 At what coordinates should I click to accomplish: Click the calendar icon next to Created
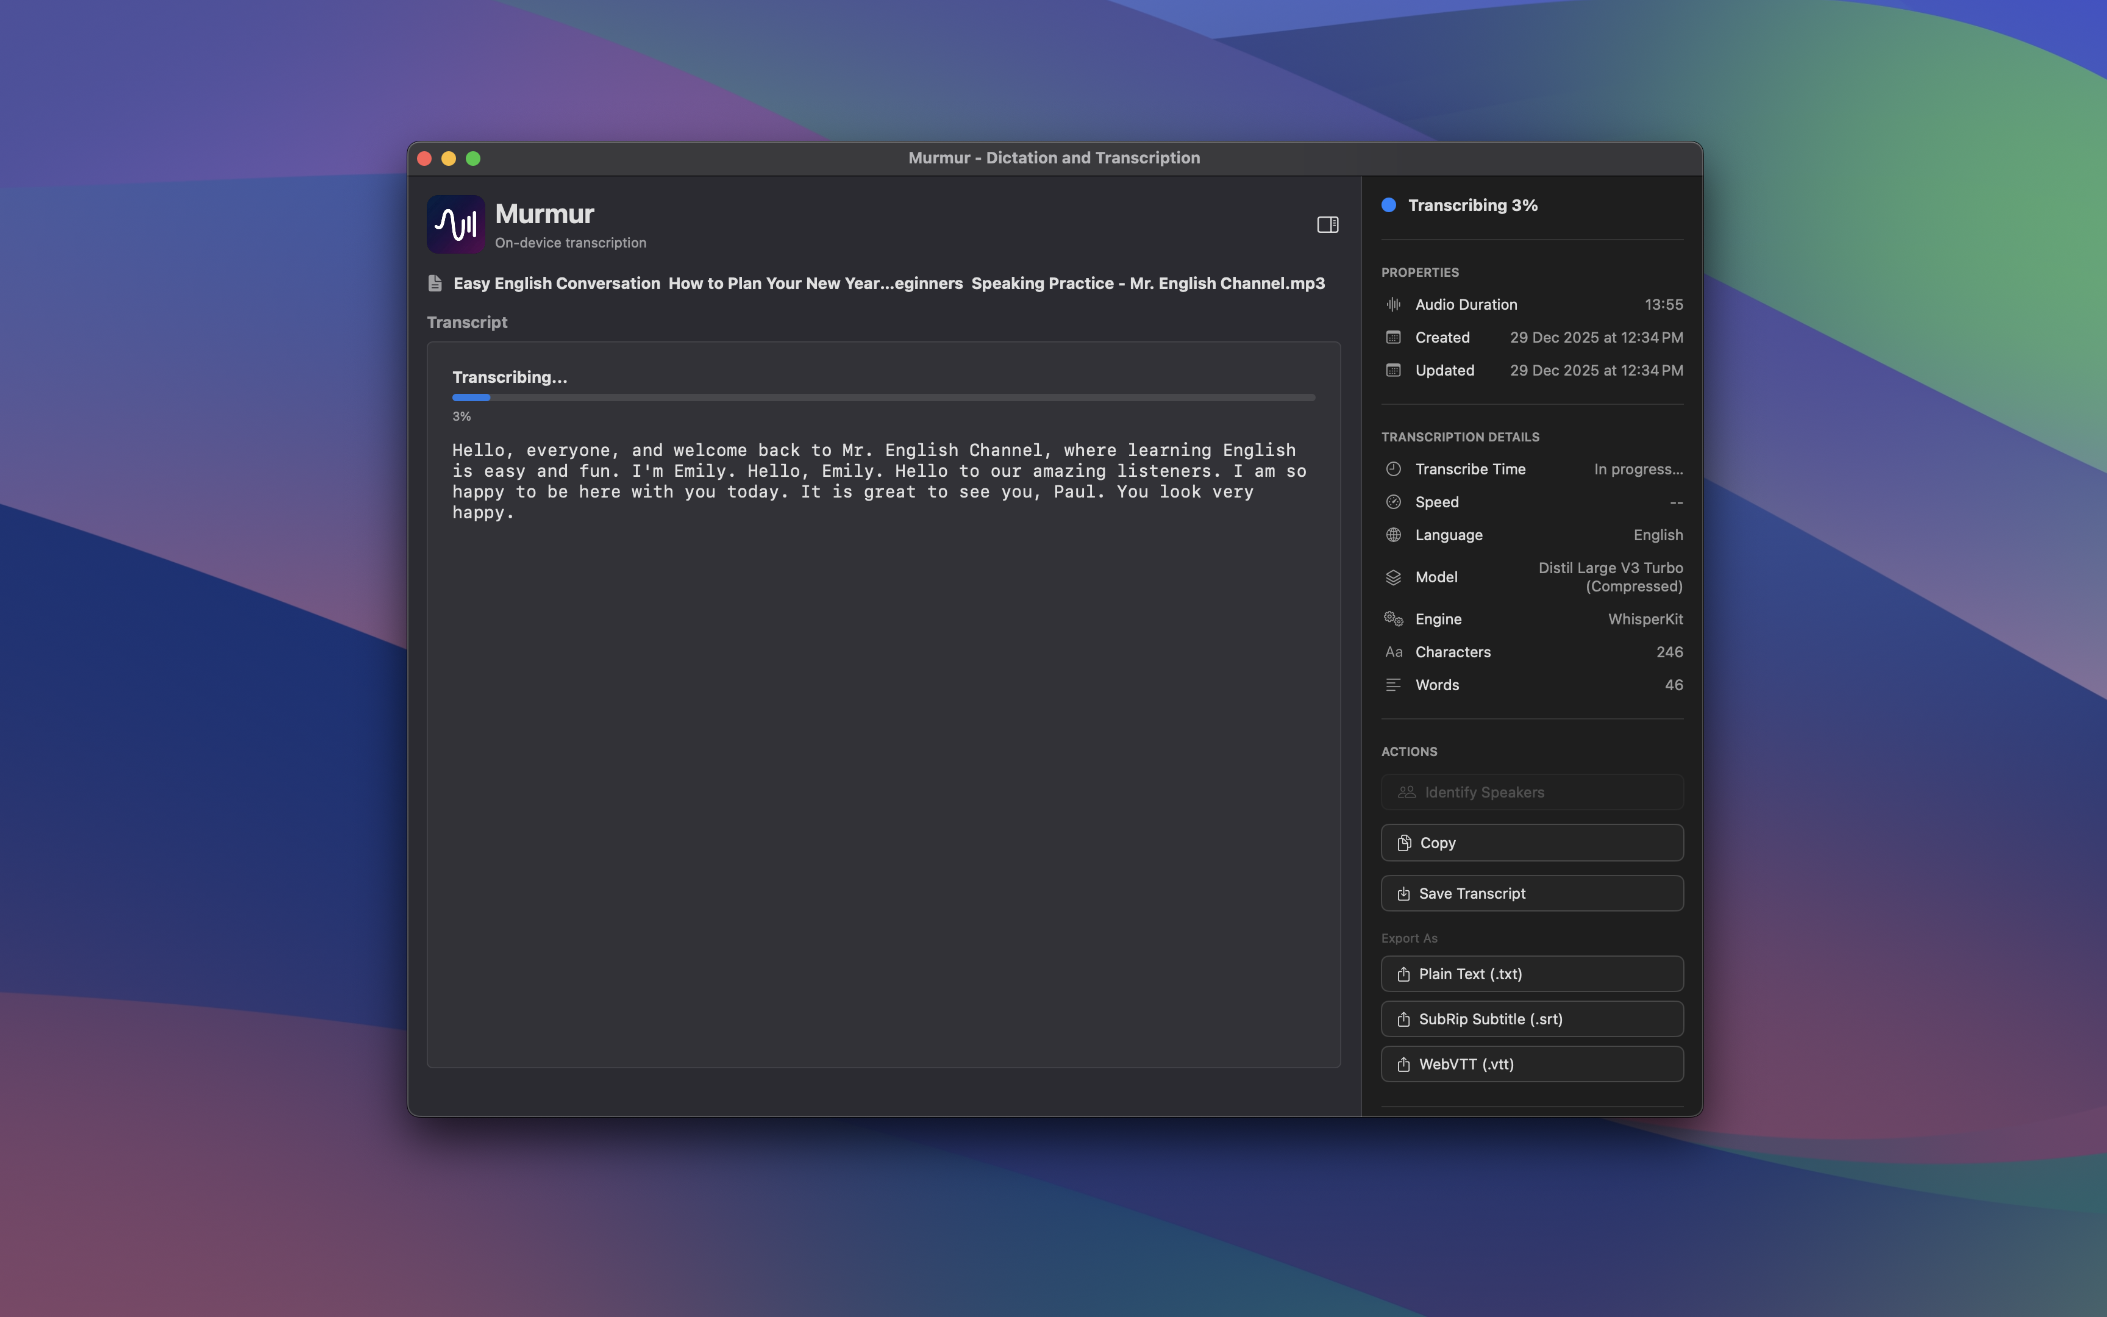tap(1392, 337)
